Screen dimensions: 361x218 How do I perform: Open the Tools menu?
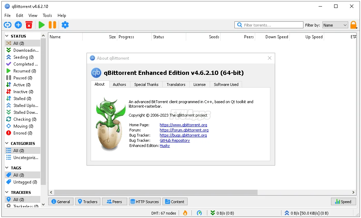click(47, 16)
